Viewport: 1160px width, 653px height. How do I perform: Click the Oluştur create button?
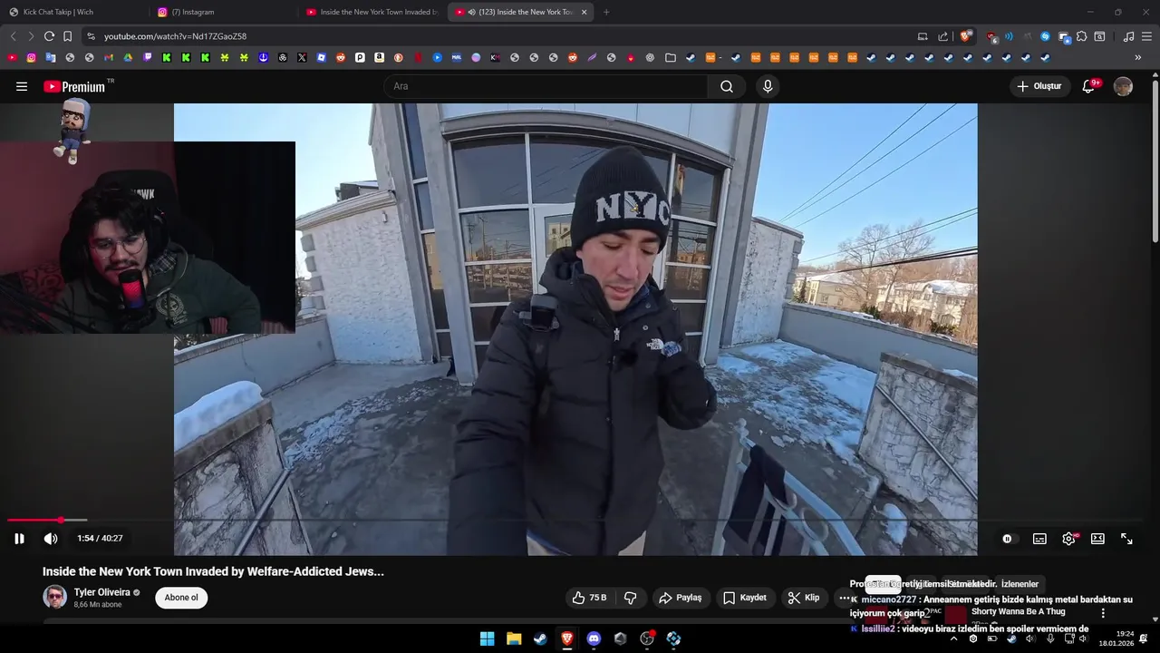(1039, 86)
